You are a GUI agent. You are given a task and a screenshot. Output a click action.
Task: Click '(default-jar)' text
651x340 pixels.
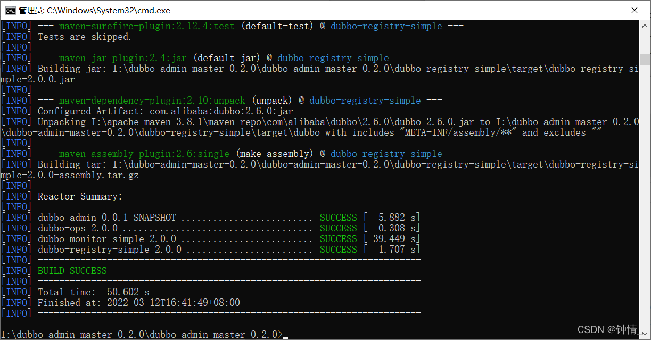click(226, 58)
